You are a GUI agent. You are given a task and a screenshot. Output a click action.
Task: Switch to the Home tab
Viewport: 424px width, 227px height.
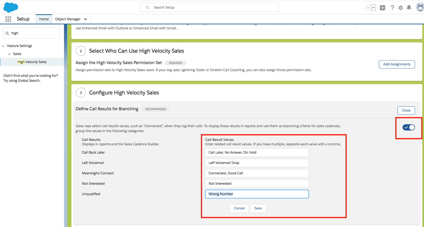tap(44, 19)
